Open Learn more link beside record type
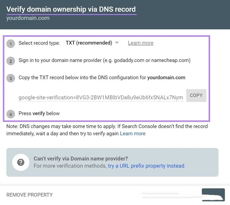Image resolution: width=230 pixels, height=205 pixels. (141, 43)
